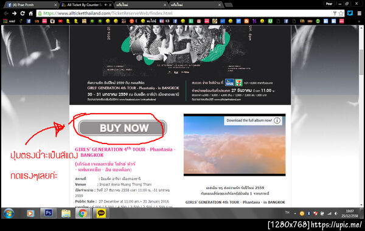Open the apps grid bookmark shortcut
Image resolution: width=365 pixels, height=231 pixels.
pos(5,21)
